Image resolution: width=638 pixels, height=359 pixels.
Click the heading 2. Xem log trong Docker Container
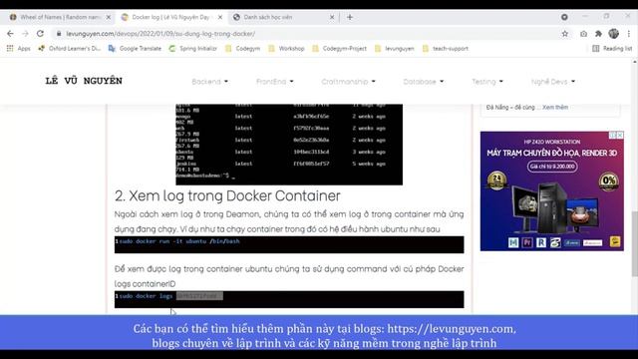tap(227, 195)
